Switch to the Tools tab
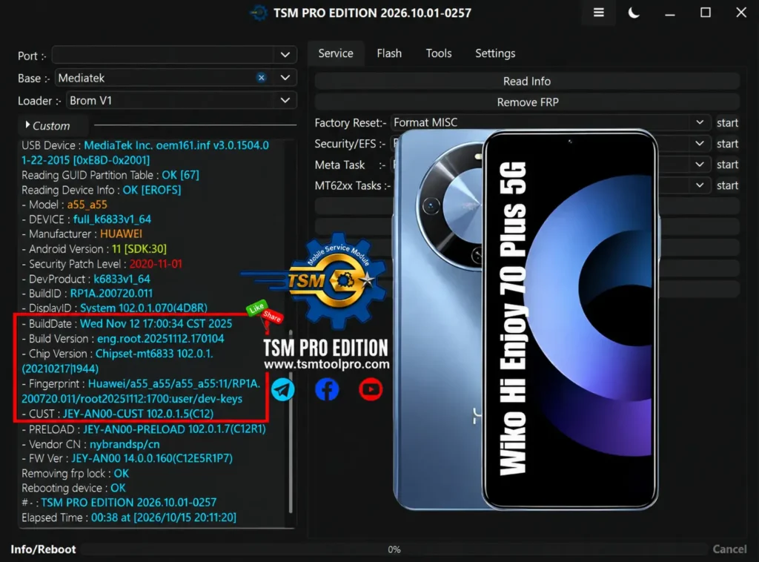The height and width of the screenshot is (562, 759). [439, 53]
